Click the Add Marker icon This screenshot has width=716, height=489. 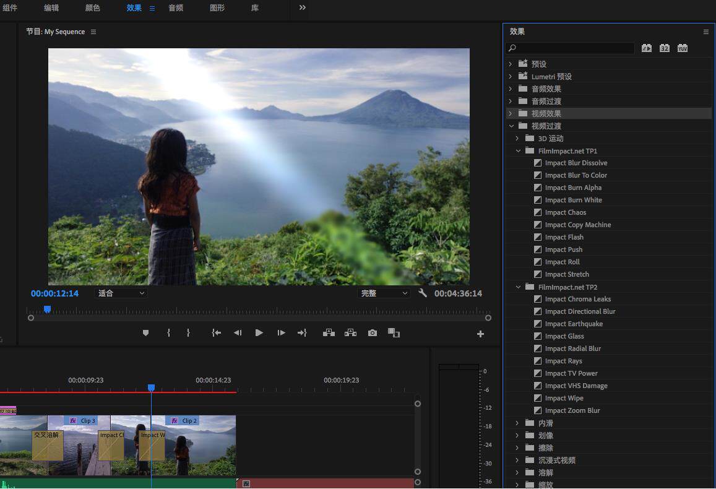click(145, 332)
